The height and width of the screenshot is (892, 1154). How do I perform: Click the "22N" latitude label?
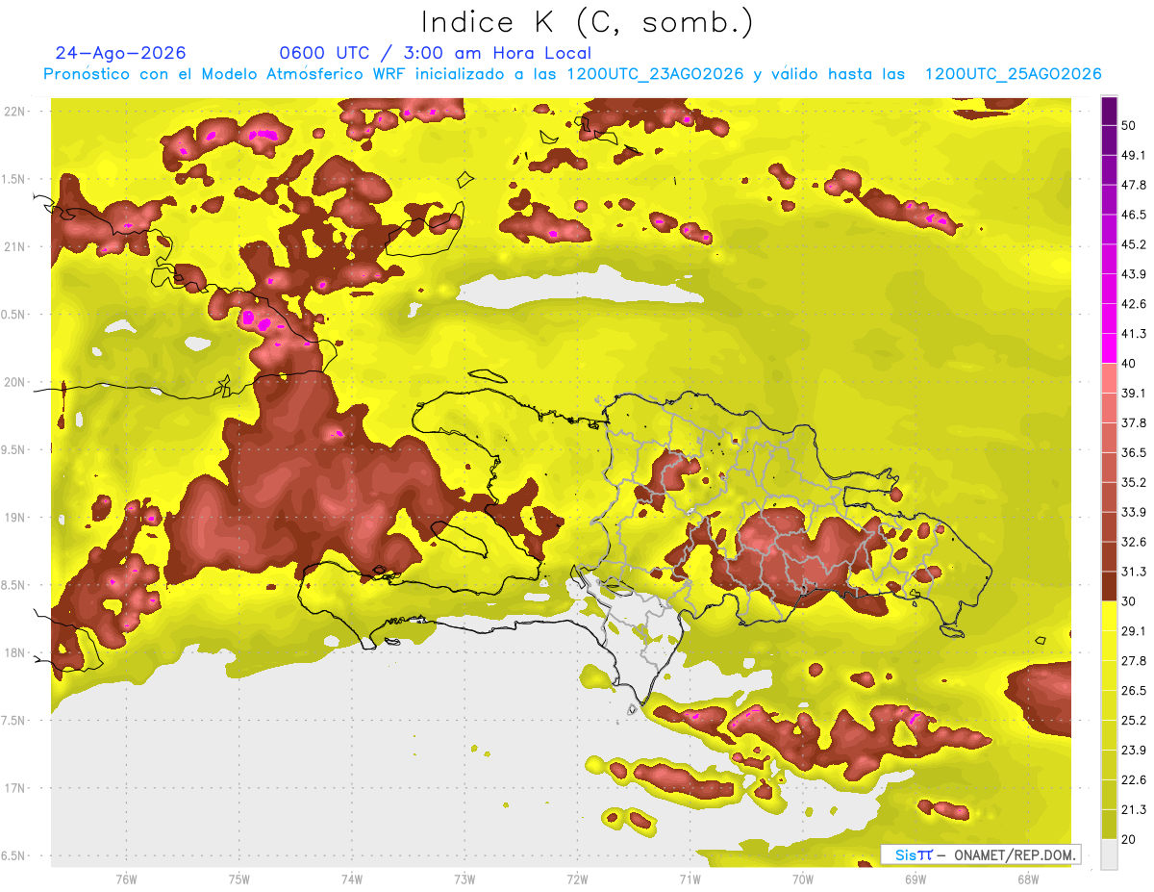pyautogui.click(x=14, y=111)
